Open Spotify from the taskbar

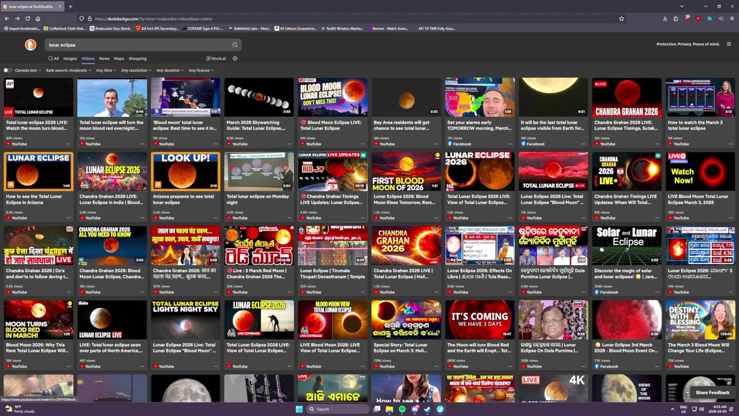(402, 409)
